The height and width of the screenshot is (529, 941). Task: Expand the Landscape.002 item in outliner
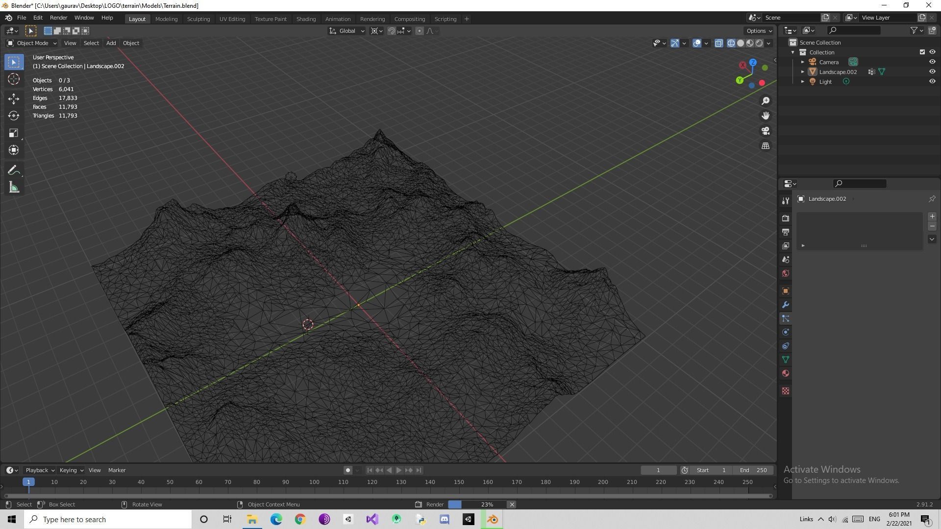803,72
